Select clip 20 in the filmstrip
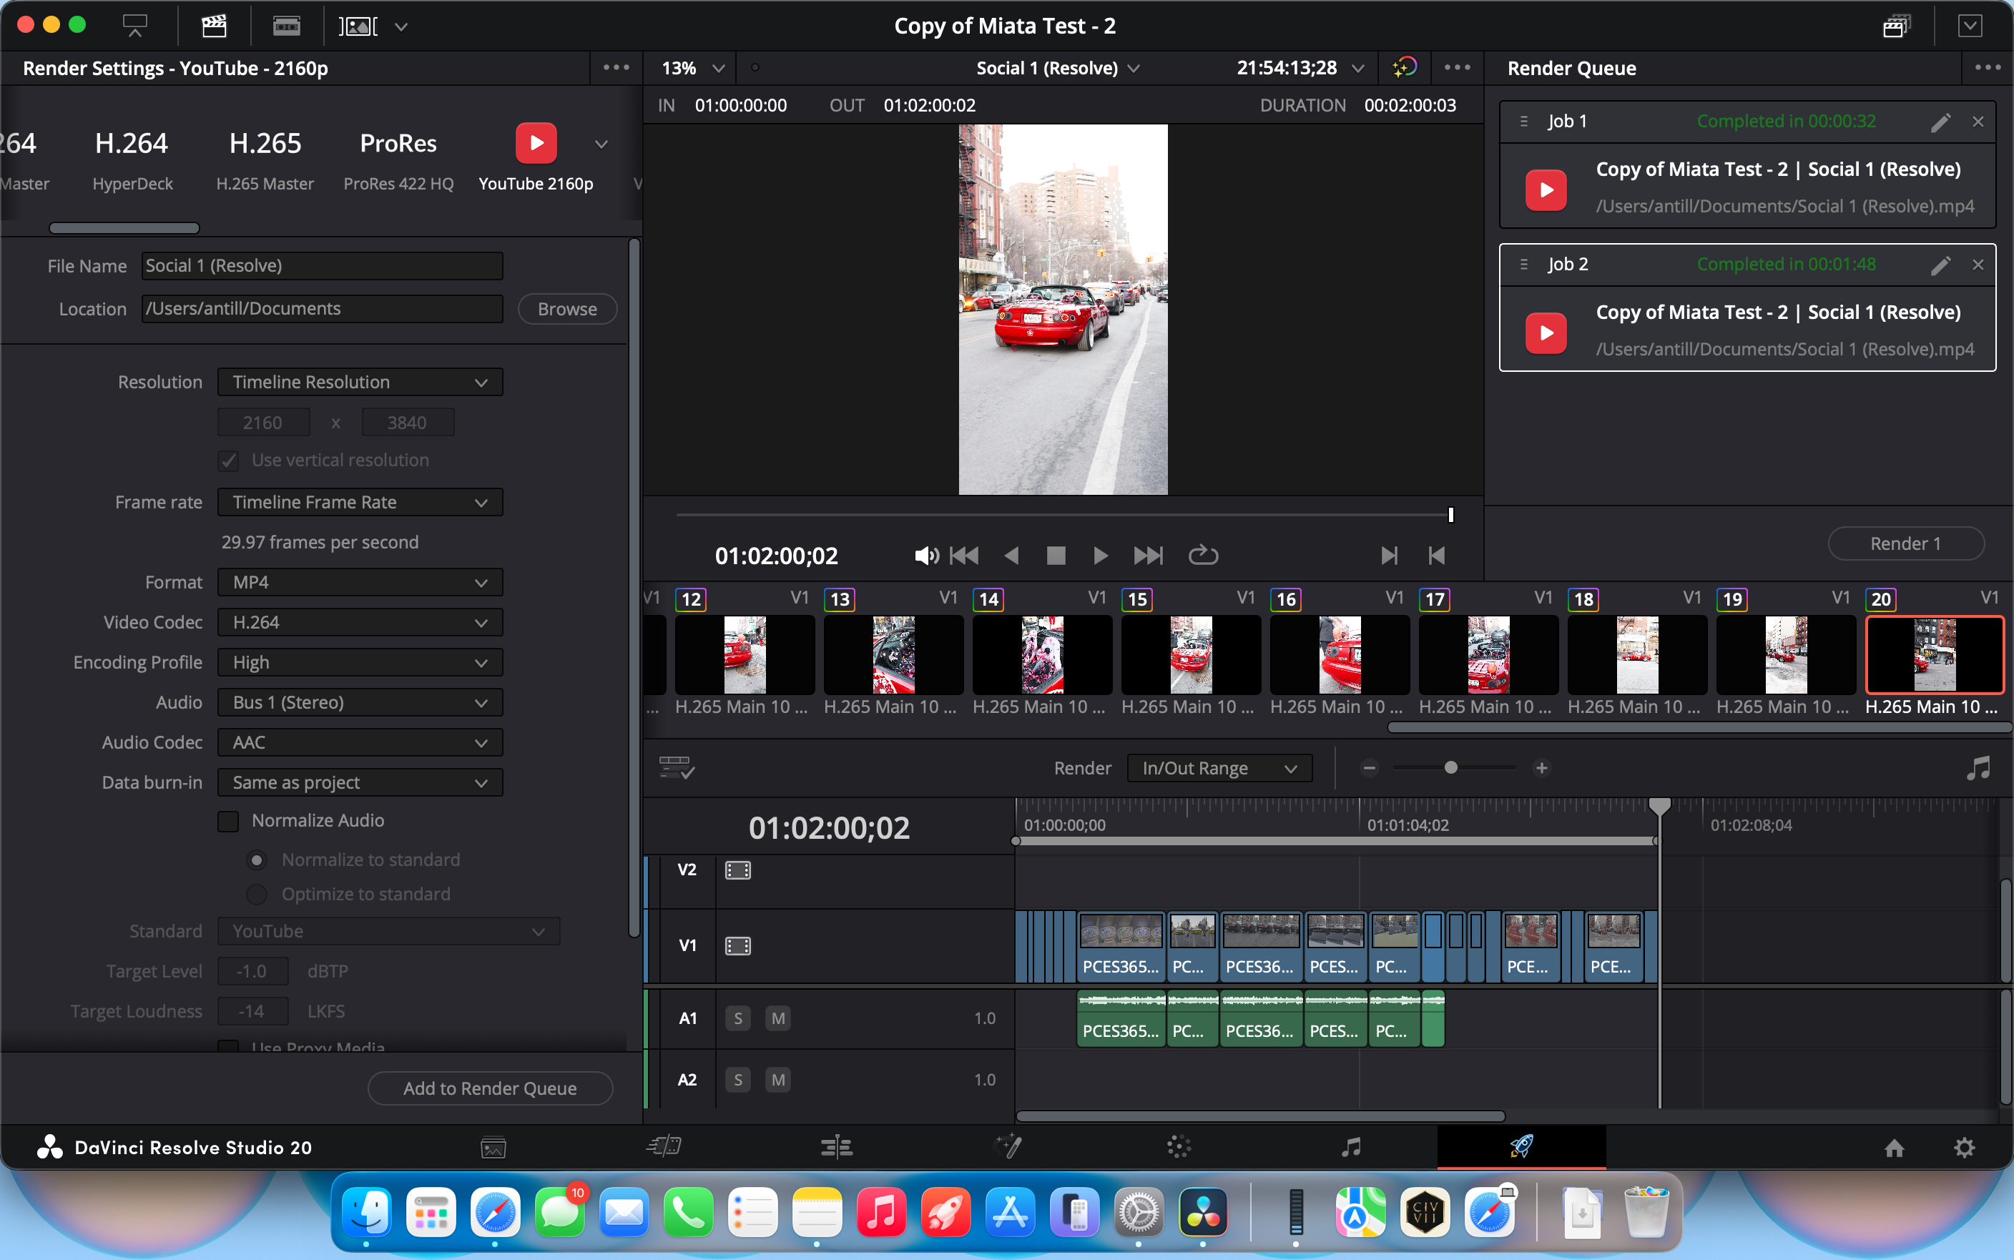2014x1260 pixels. 1935,655
